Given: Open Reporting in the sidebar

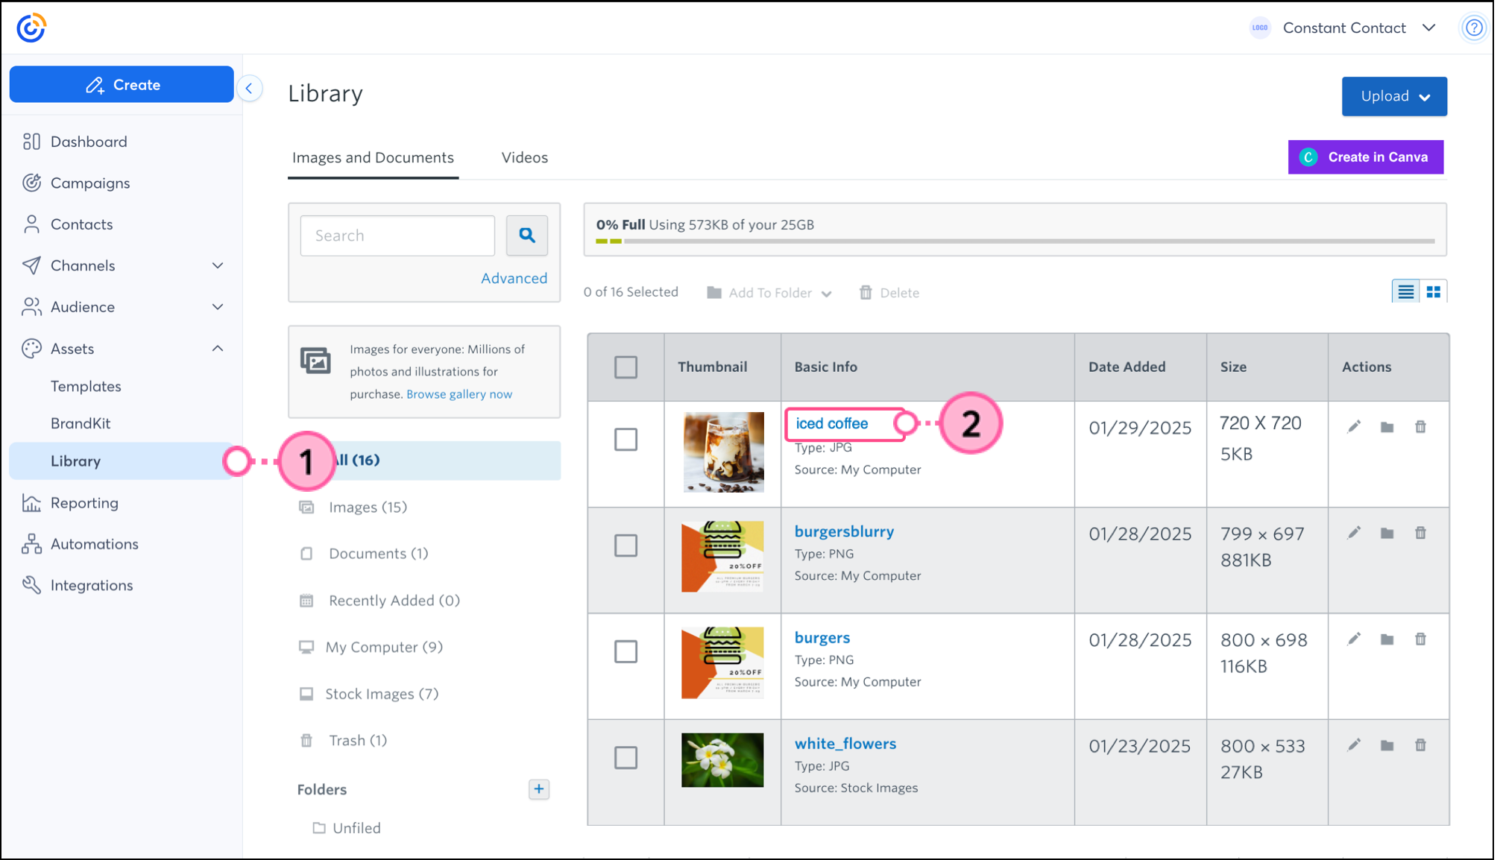Looking at the screenshot, I should [x=84, y=503].
